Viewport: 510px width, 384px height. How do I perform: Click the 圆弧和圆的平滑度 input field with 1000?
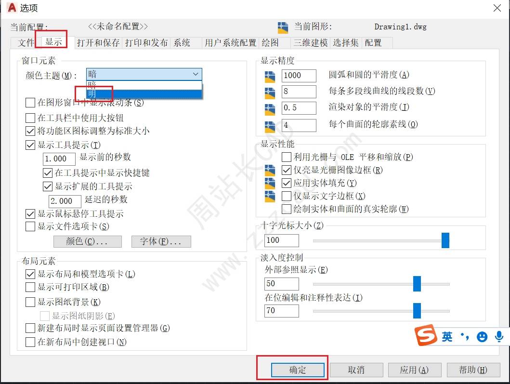click(x=299, y=76)
